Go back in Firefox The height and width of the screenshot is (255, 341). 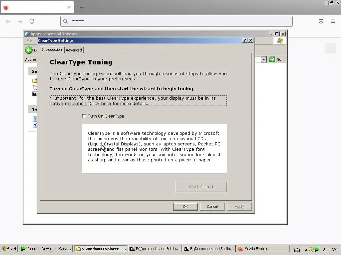[x=8, y=21]
